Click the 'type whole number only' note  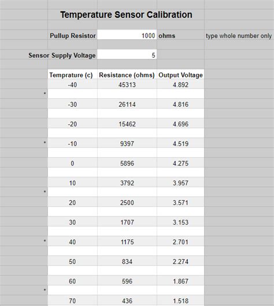click(239, 36)
